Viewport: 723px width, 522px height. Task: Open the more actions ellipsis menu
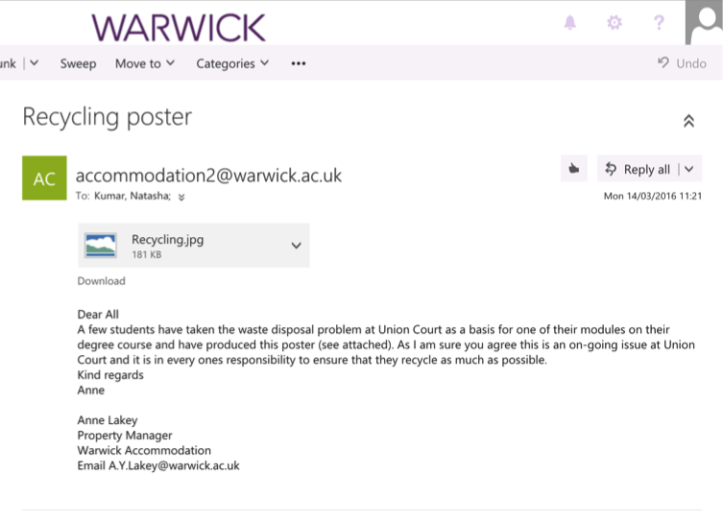tap(299, 63)
